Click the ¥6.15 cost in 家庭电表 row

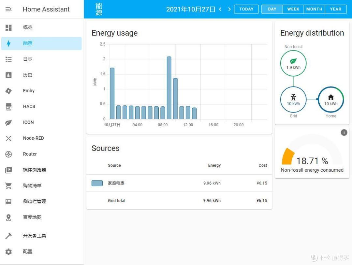click(x=262, y=183)
